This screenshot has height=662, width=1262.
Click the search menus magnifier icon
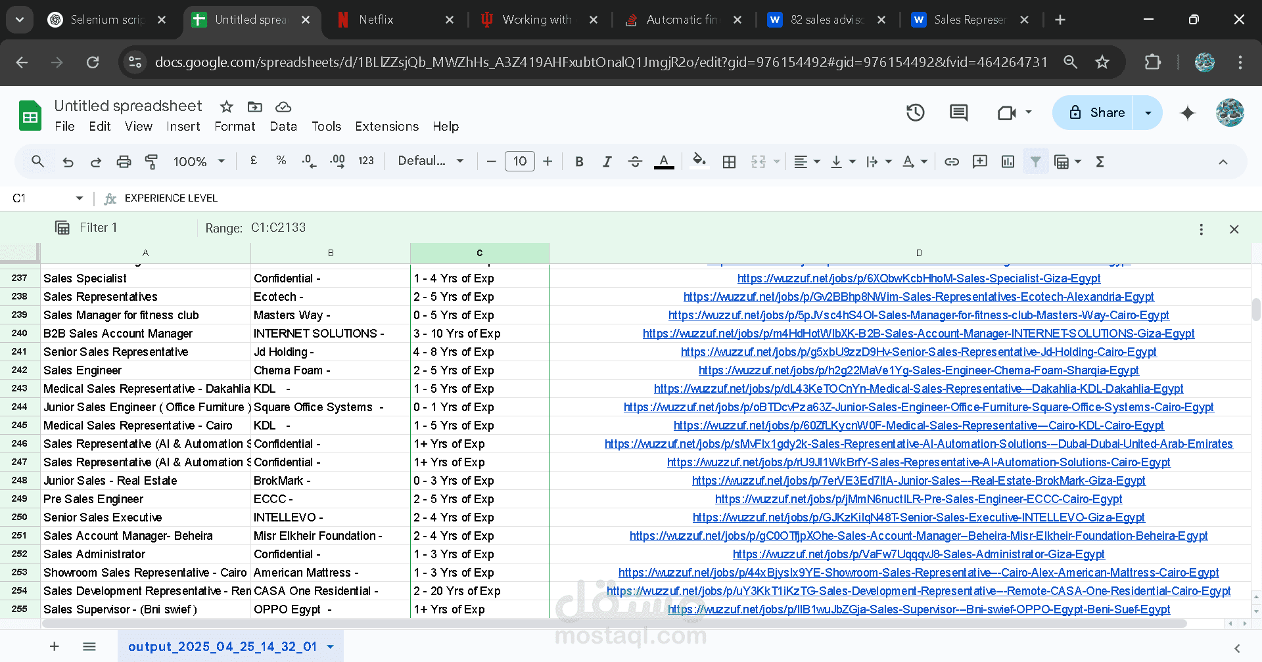point(37,162)
